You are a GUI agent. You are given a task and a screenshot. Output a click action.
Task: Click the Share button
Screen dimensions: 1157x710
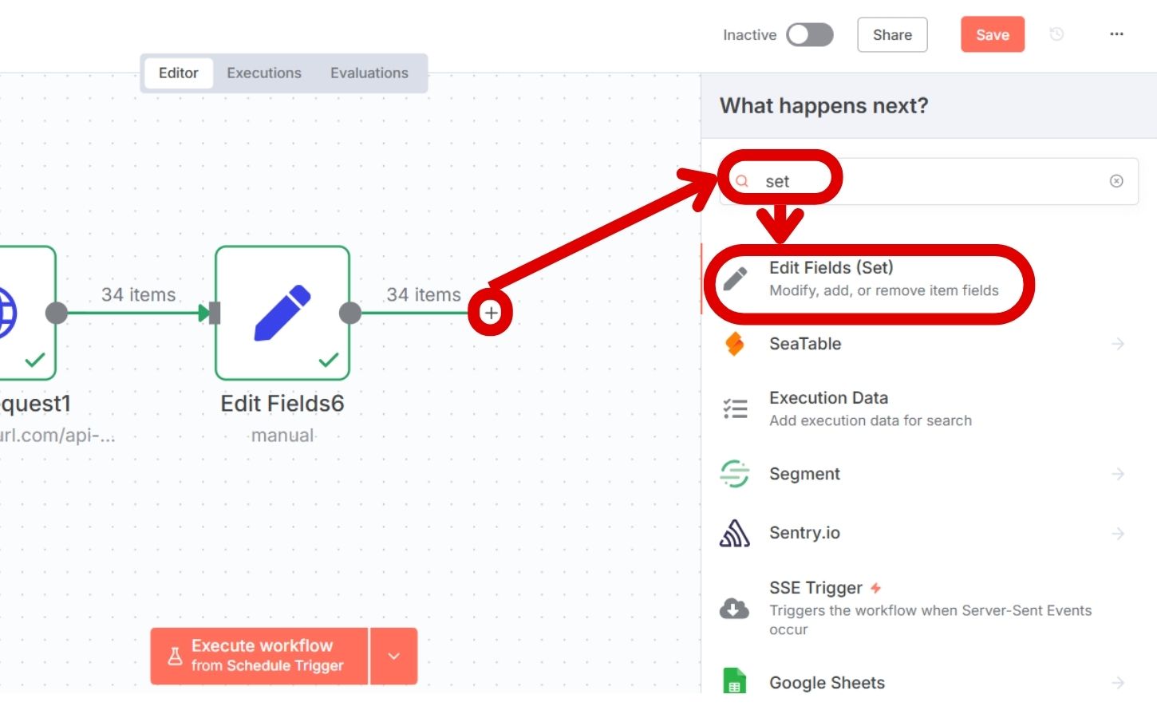click(892, 34)
